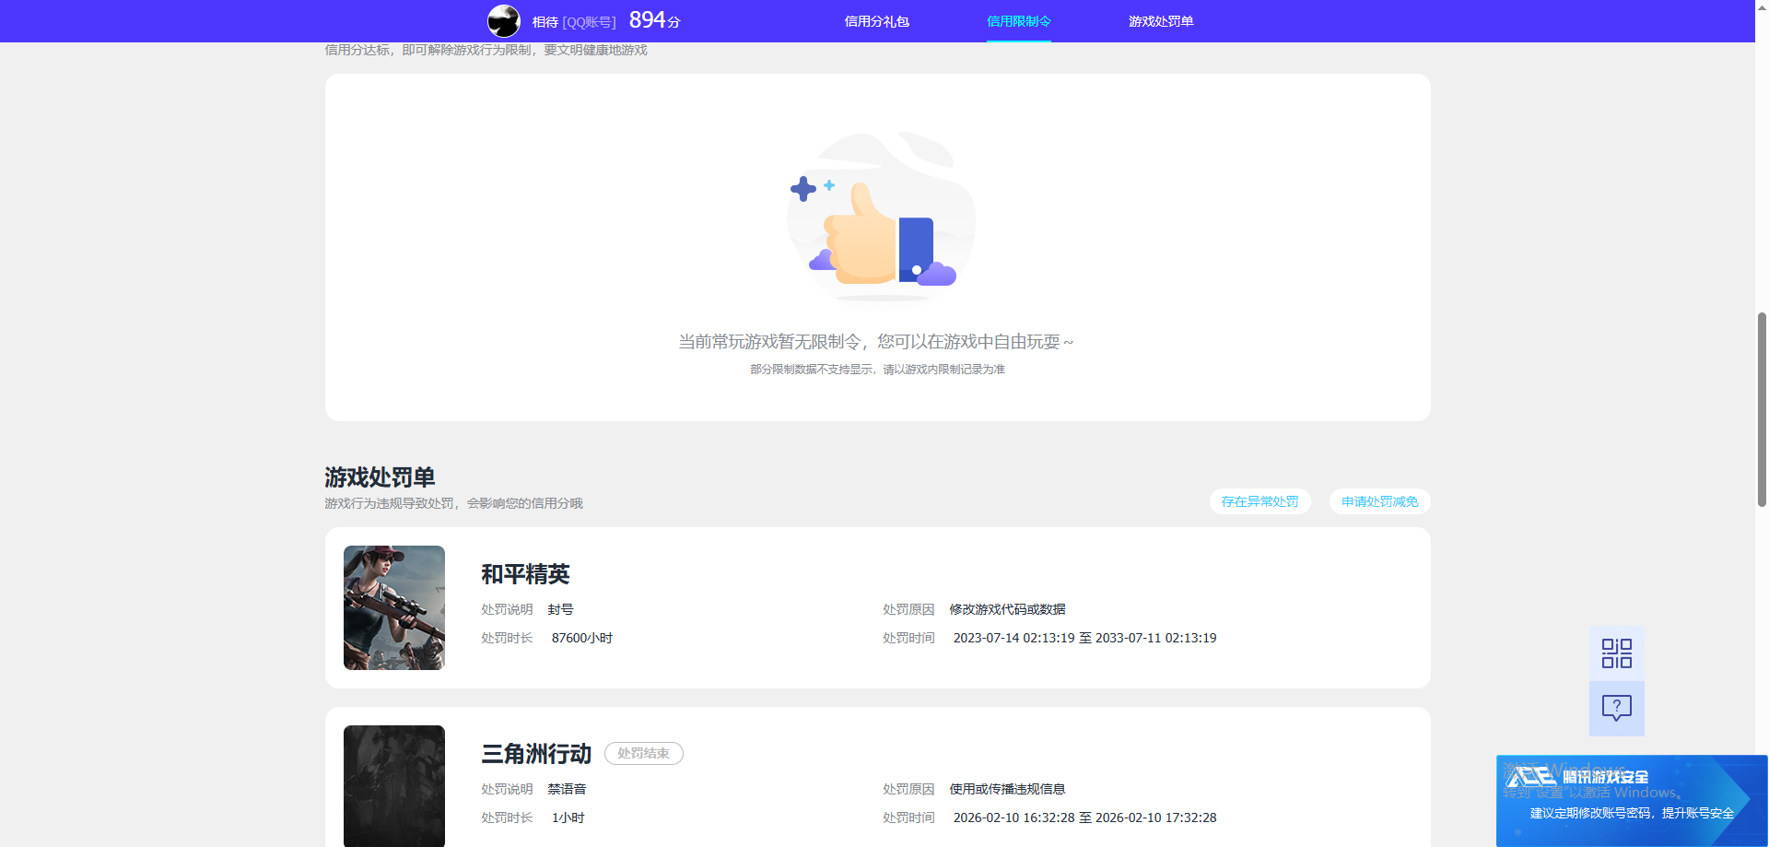Go to the 游戏处罚单 tab
This screenshot has width=1769, height=847.
point(1160,21)
